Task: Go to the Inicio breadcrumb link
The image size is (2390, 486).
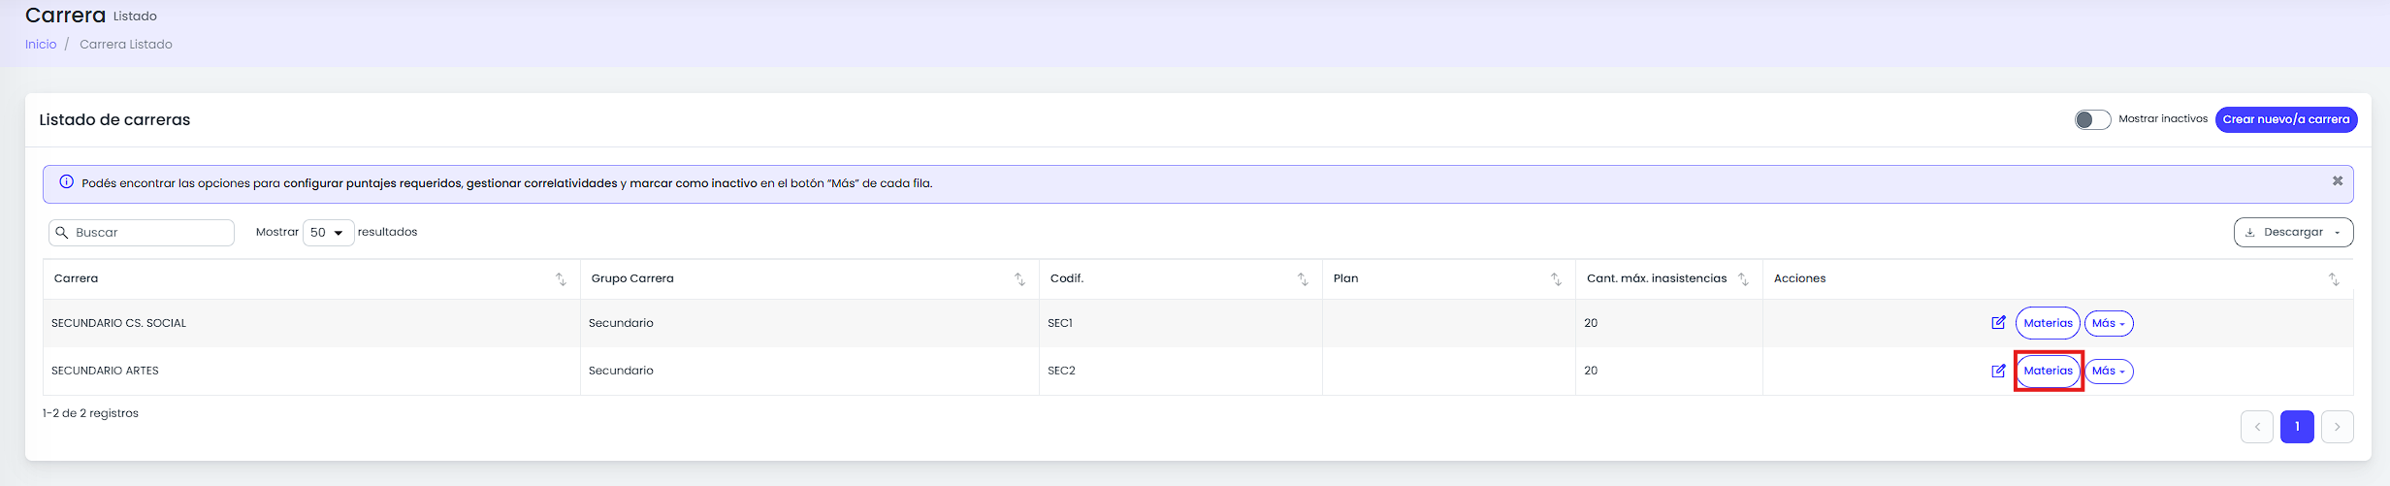Action: coord(41,45)
